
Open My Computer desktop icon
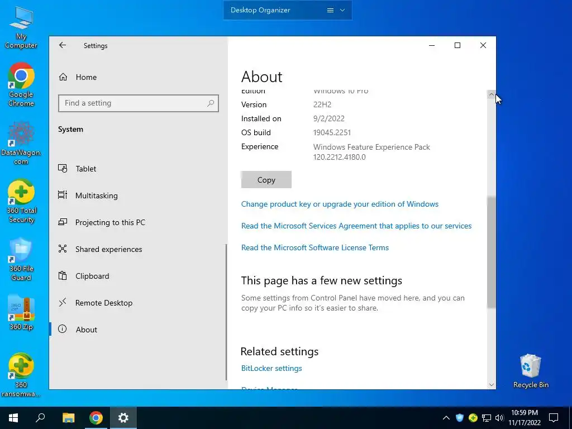coord(21,28)
